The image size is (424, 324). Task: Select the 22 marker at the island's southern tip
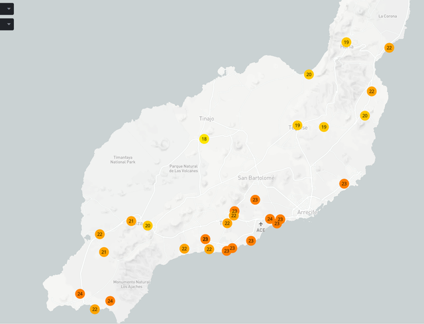95,309
